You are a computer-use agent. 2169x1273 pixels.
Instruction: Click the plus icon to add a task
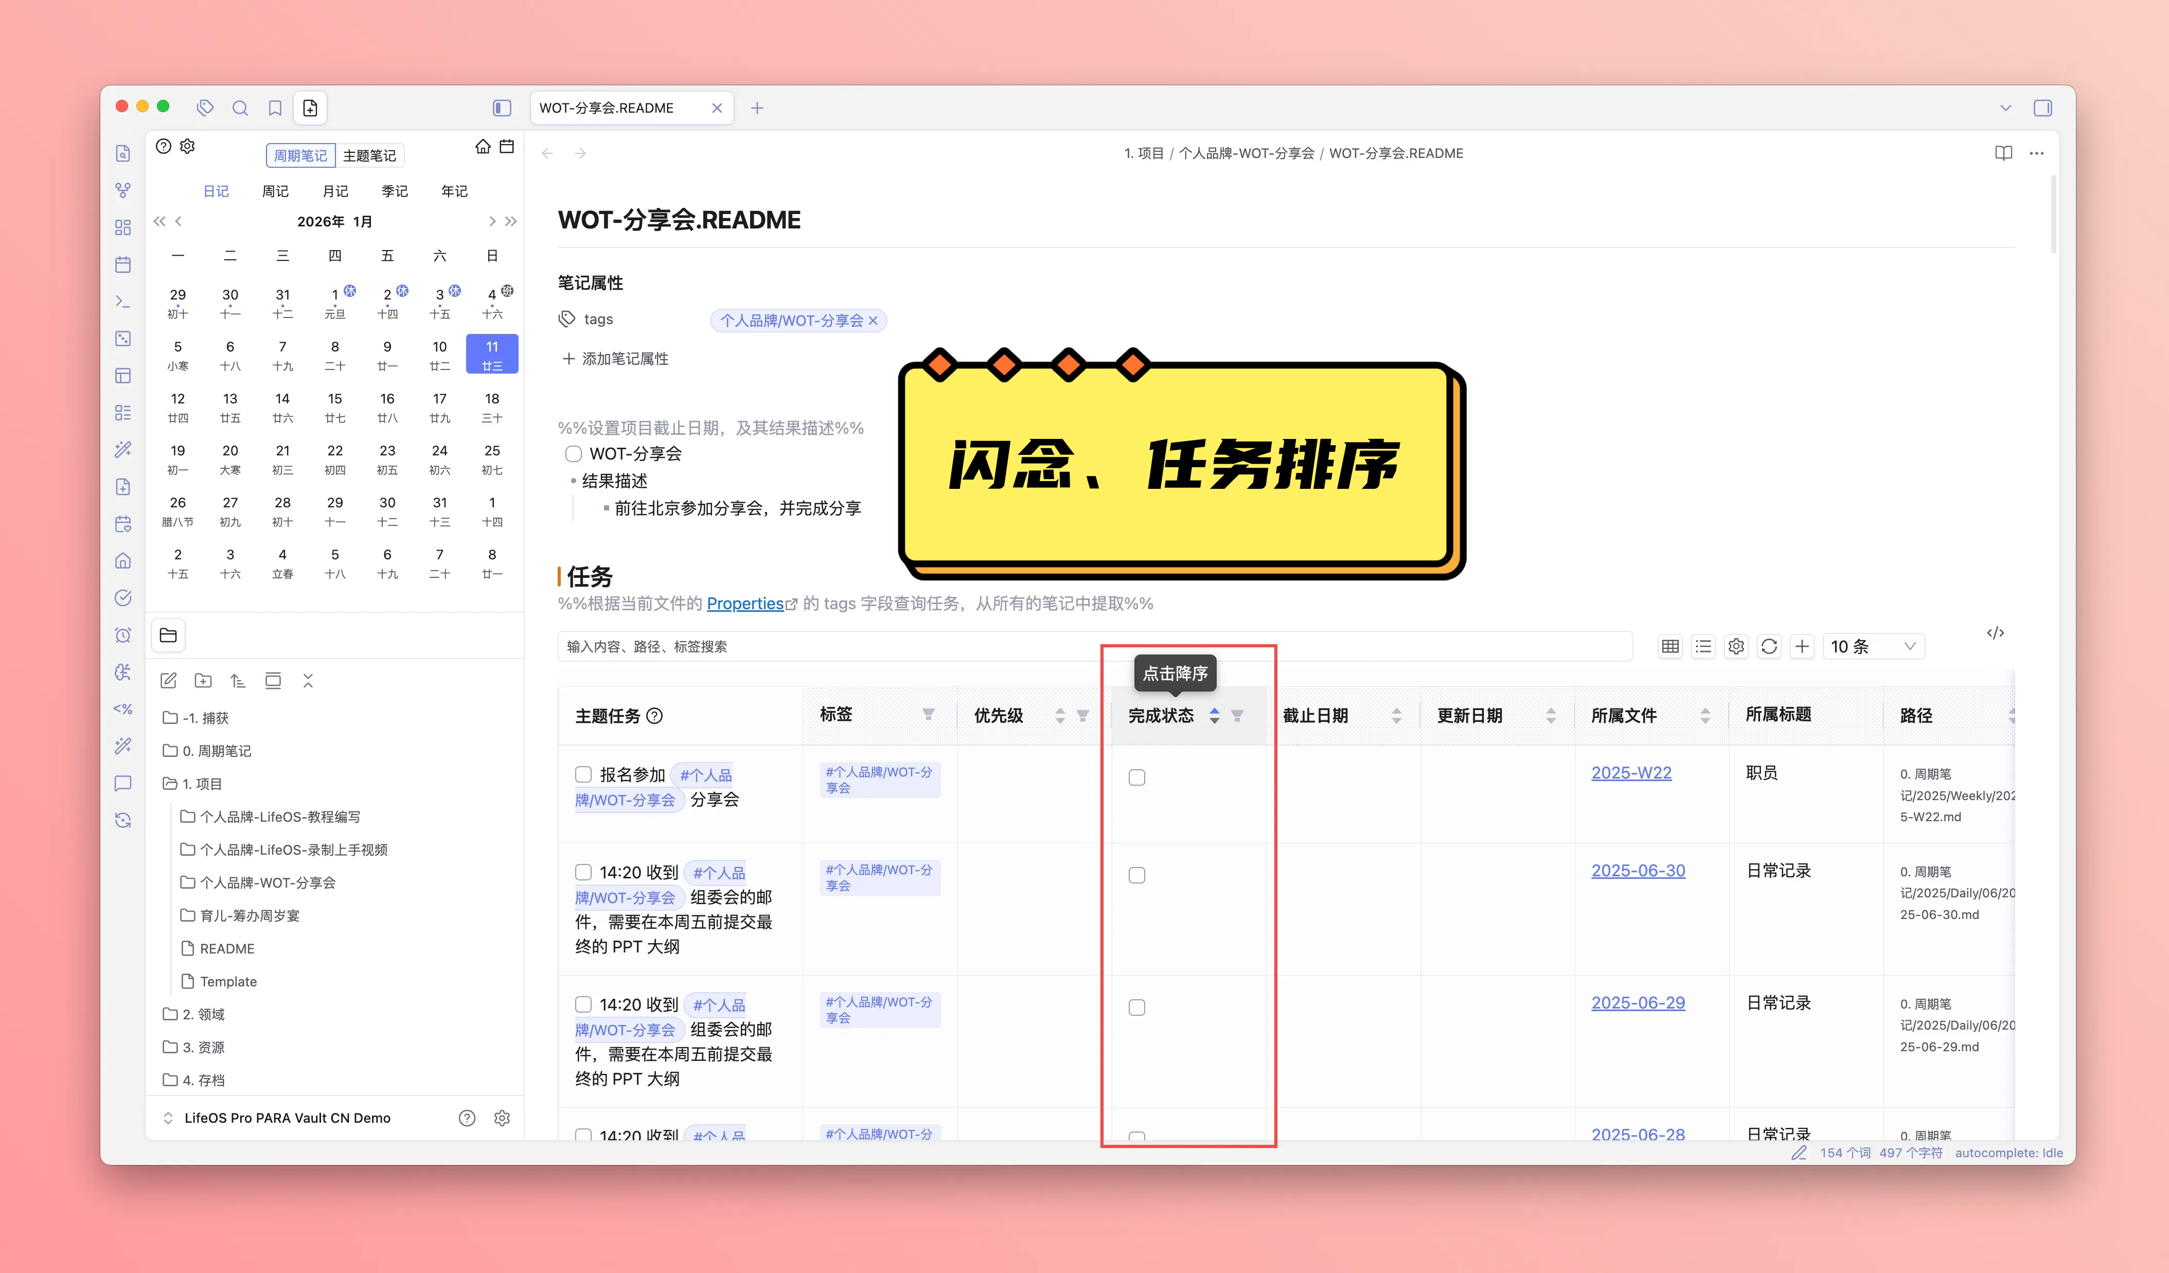pyautogui.click(x=1802, y=646)
